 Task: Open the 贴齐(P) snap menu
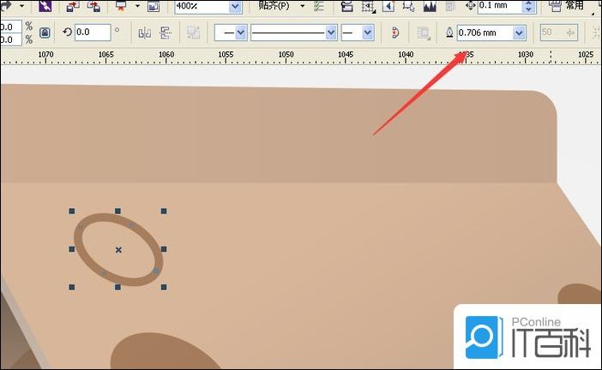[274, 6]
